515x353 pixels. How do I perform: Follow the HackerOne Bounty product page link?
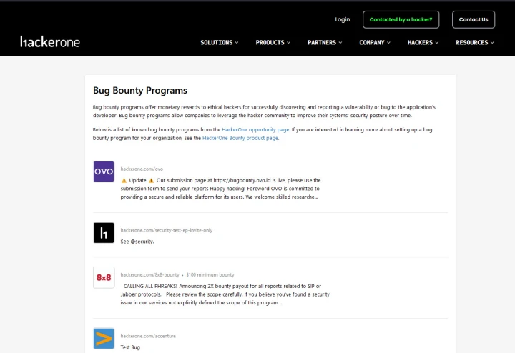click(x=240, y=138)
